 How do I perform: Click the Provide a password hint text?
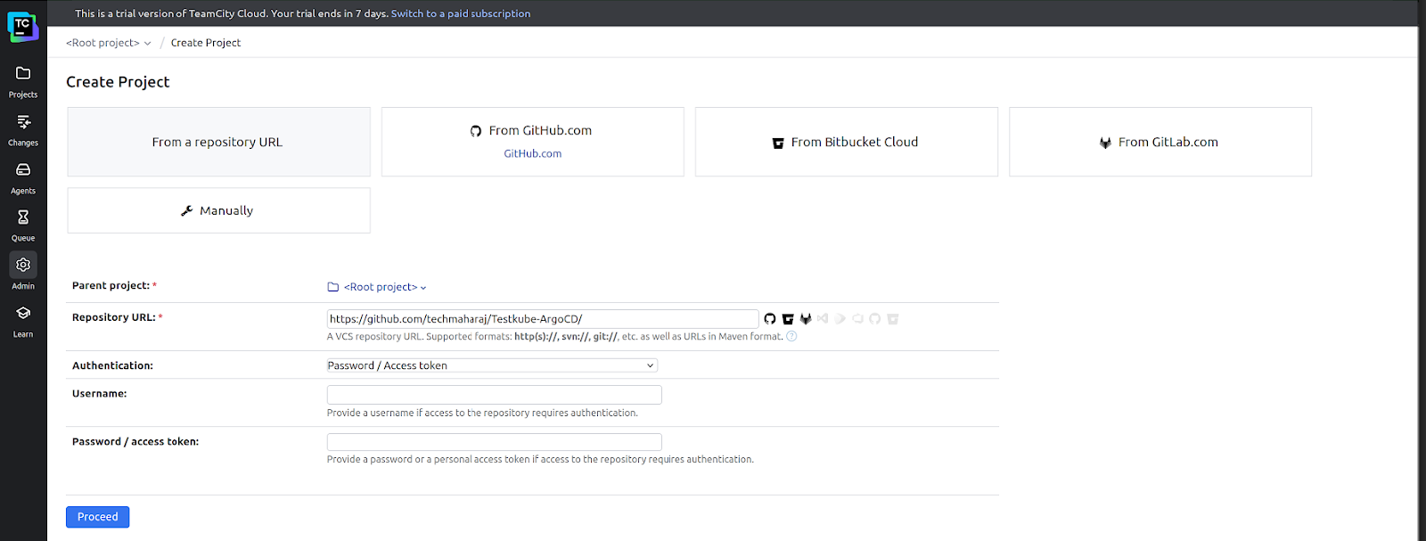tap(540, 459)
